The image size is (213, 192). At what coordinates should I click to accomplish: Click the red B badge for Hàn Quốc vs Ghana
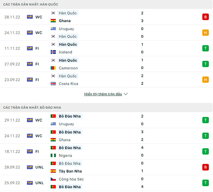click(205, 17)
